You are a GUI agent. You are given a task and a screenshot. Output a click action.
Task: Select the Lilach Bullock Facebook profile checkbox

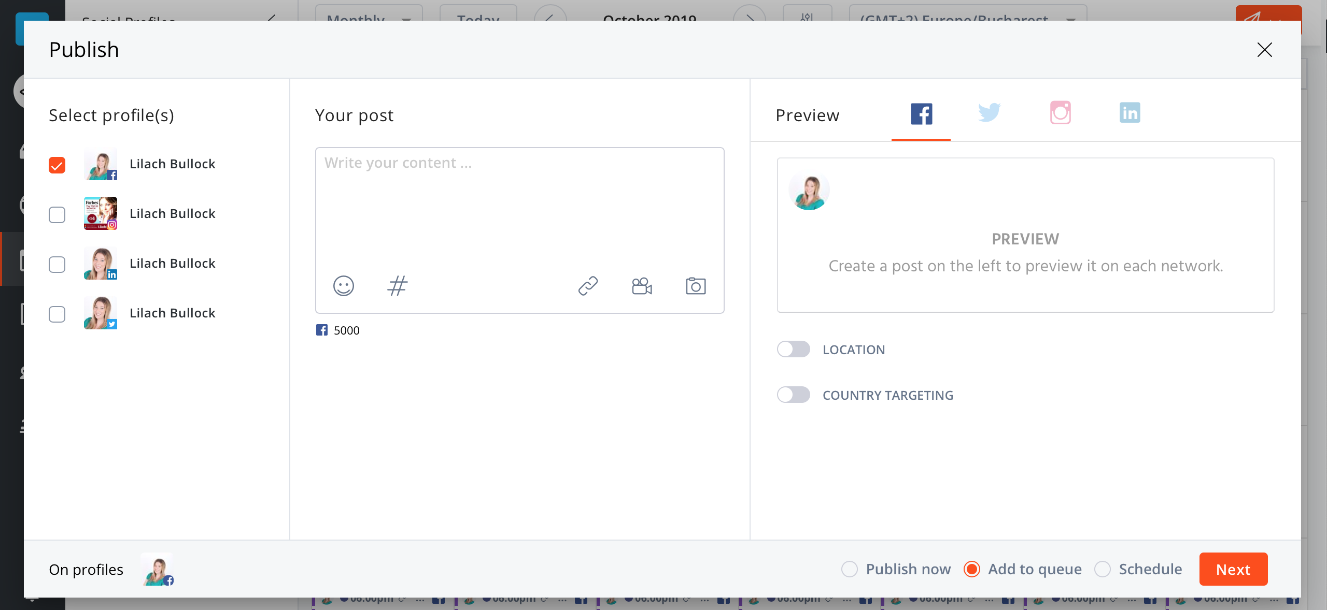tap(57, 165)
